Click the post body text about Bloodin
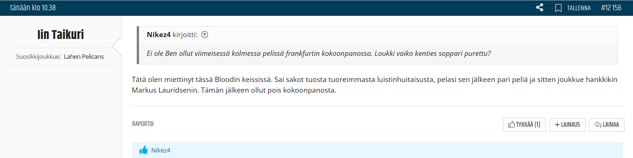 click(x=375, y=85)
